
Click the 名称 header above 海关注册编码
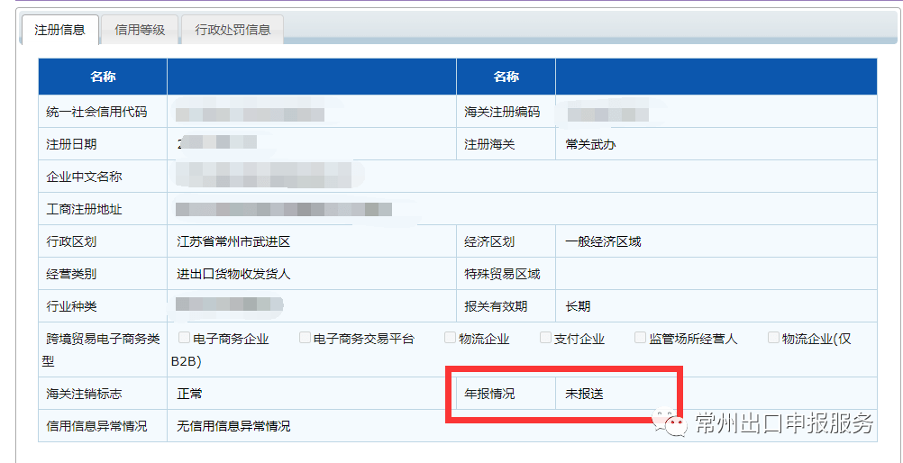pos(506,77)
